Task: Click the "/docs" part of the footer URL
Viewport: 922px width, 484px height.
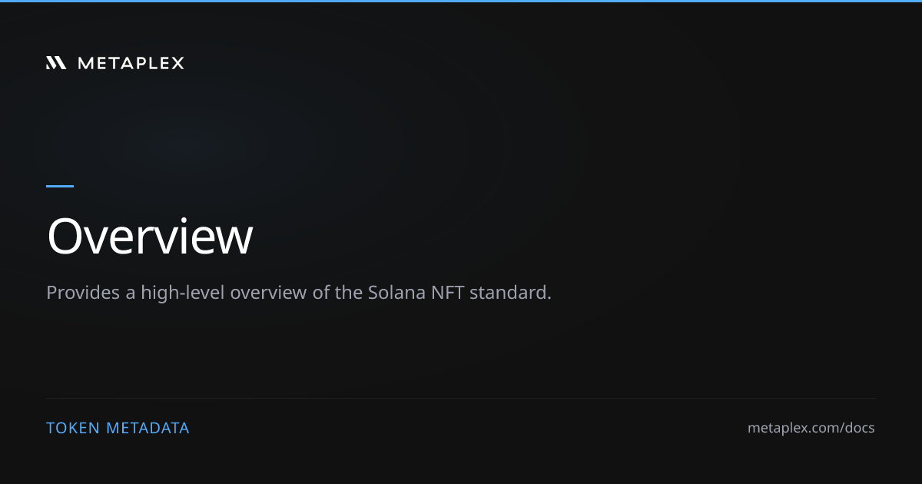Action: click(857, 428)
